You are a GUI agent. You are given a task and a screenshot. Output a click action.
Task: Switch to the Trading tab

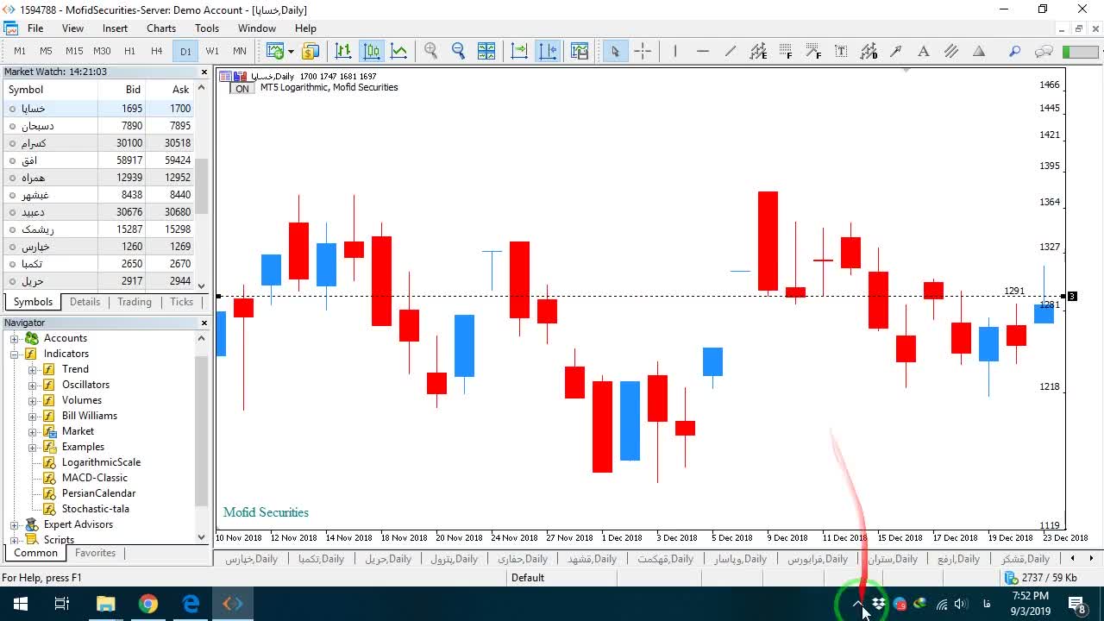tap(135, 302)
